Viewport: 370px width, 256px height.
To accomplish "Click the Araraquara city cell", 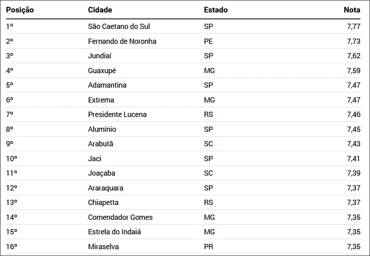I will click(x=106, y=188).
